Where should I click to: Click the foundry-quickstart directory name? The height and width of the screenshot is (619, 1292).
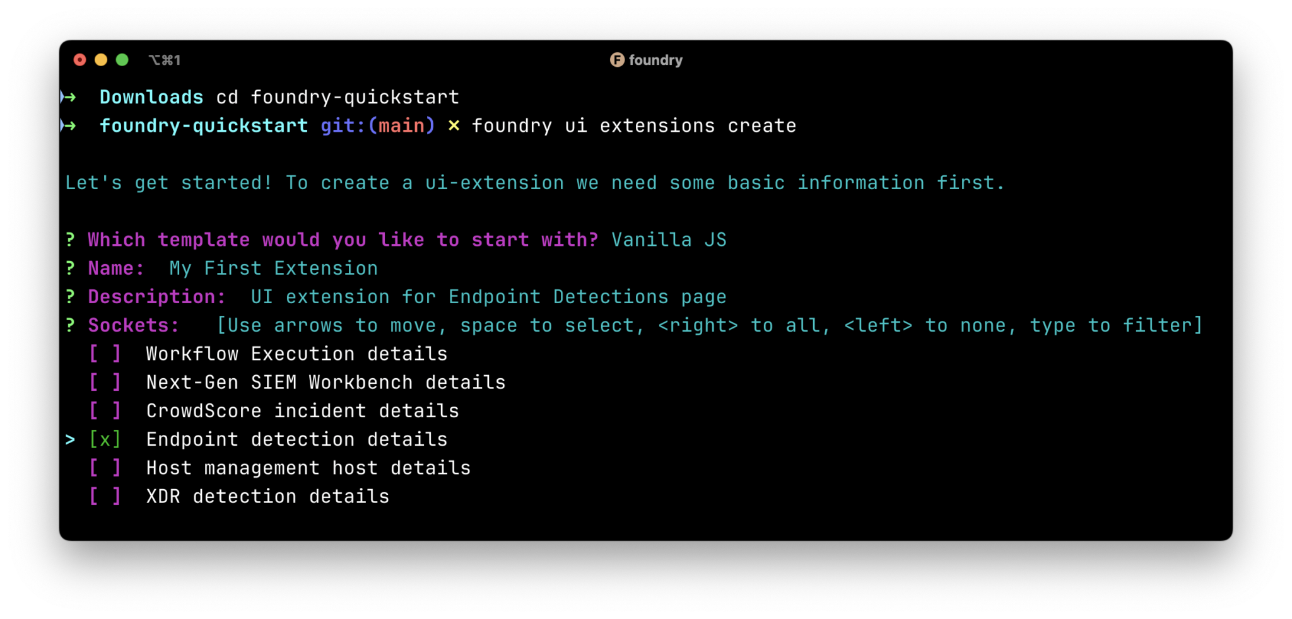pos(204,125)
